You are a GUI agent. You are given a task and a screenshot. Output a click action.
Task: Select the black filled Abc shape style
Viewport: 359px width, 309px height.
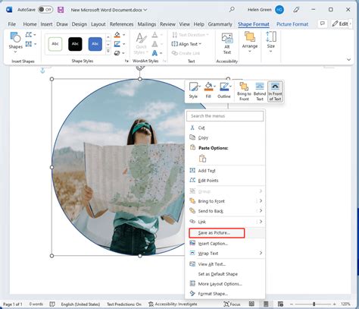coord(75,44)
